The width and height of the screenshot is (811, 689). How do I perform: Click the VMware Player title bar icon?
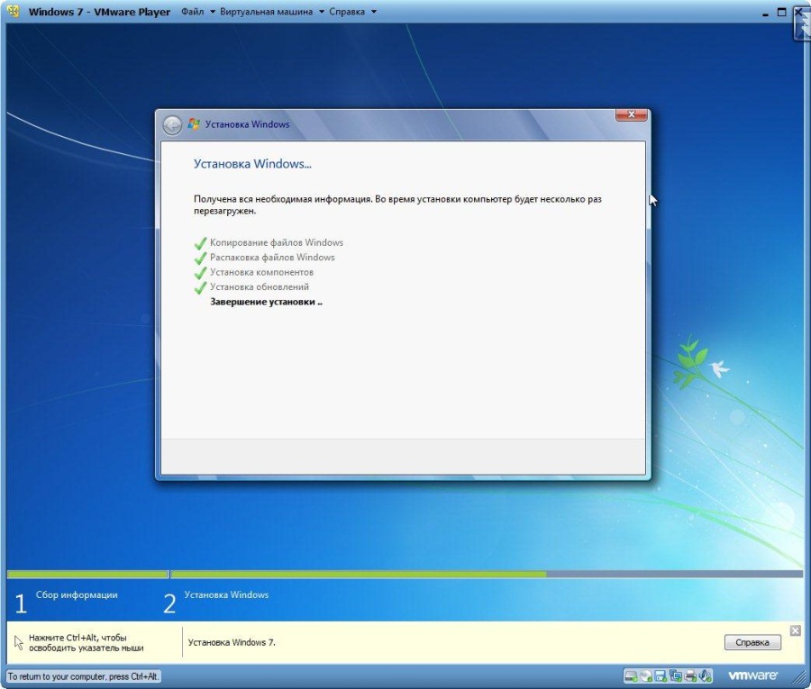pyautogui.click(x=14, y=12)
